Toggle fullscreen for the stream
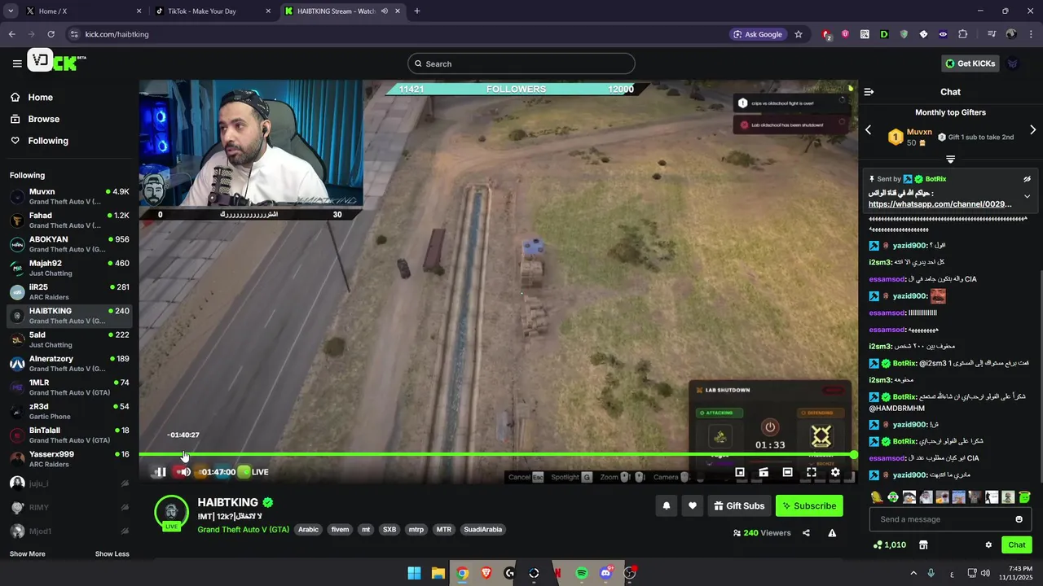 [x=812, y=472]
